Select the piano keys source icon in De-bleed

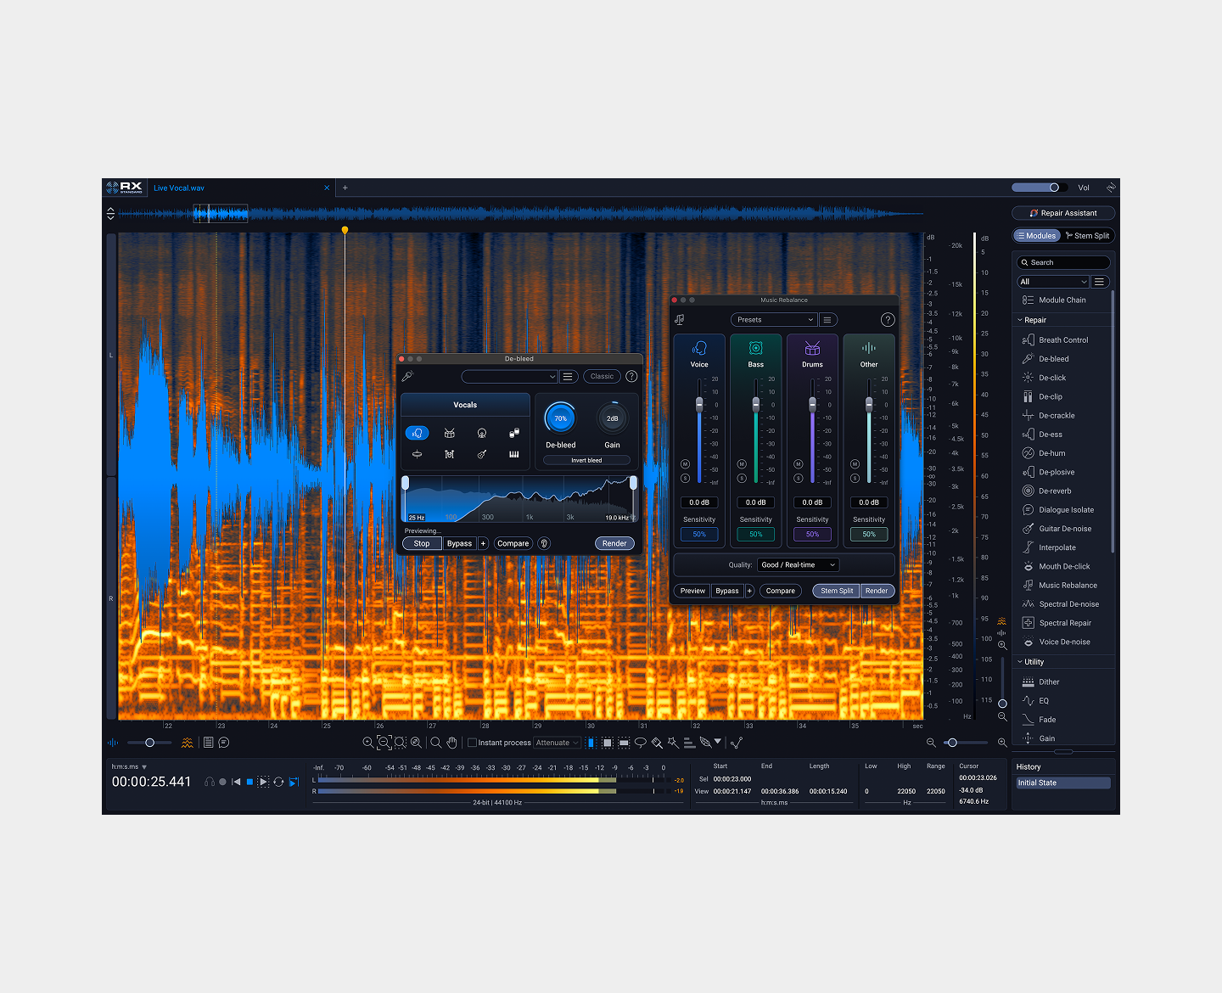[514, 454]
